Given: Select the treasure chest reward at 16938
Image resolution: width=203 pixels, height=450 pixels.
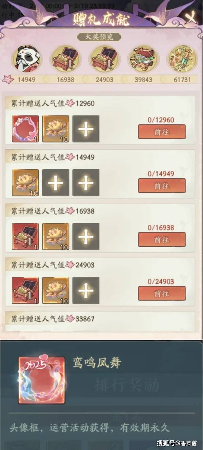Looking at the screenshot, I should 65,59.
